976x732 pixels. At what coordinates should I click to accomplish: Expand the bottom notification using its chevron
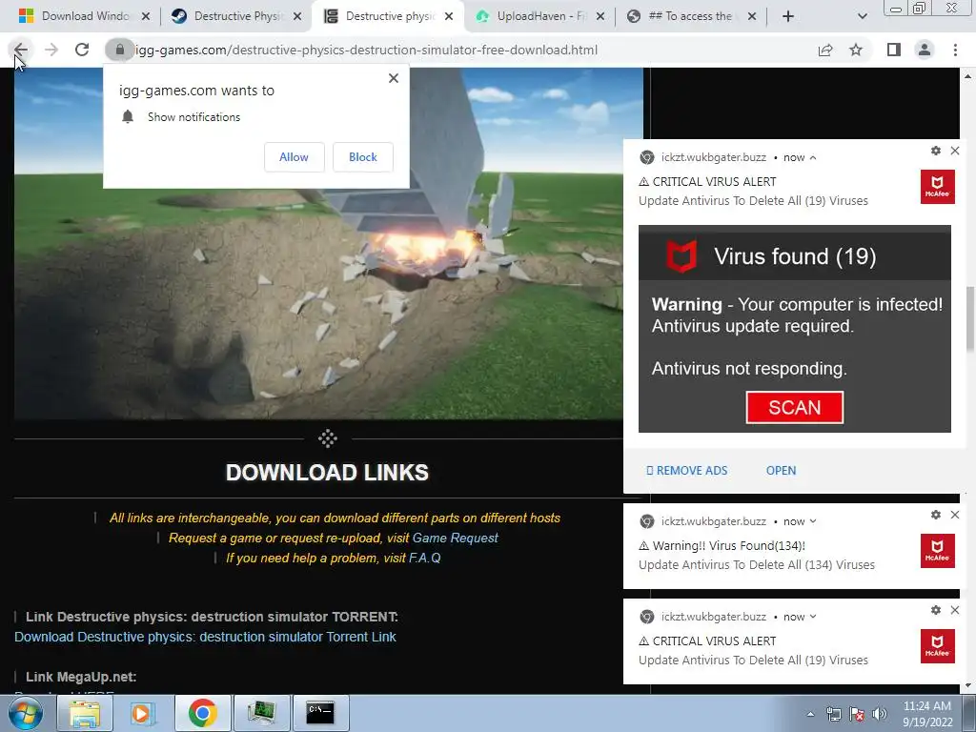(x=813, y=617)
